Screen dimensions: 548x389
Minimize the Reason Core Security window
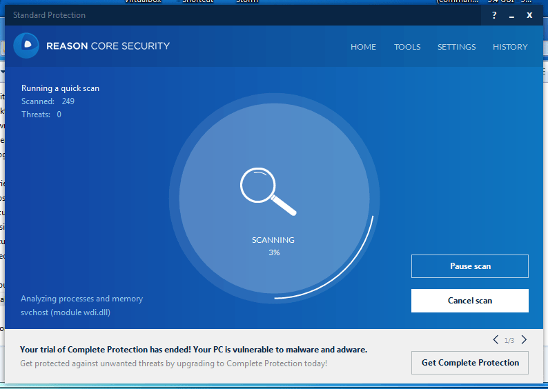[511, 16]
